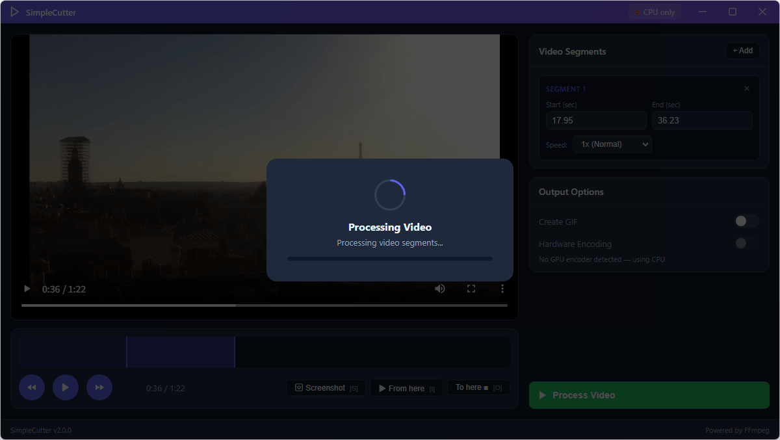This screenshot has width=780, height=440.
Task: Click the SimpleCutter logo icon
Action: 14,12
